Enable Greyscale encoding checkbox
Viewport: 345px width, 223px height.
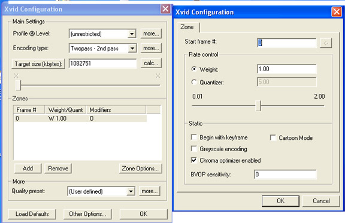coord(194,149)
